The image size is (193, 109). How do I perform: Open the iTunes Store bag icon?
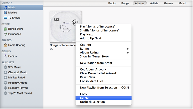click(x=5, y=29)
